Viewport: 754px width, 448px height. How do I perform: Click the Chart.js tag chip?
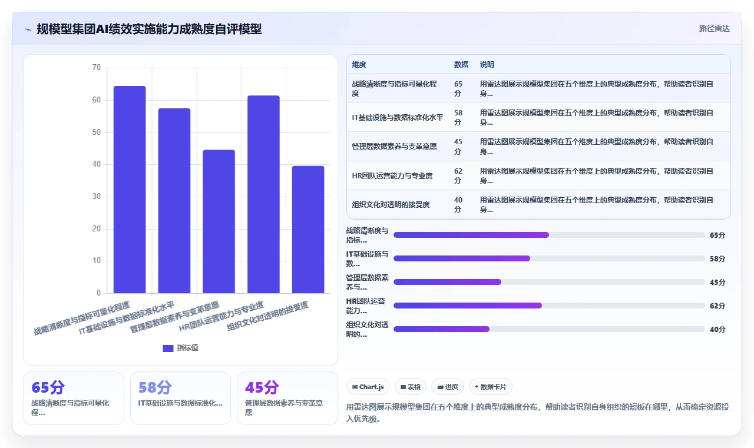pyautogui.click(x=368, y=387)
